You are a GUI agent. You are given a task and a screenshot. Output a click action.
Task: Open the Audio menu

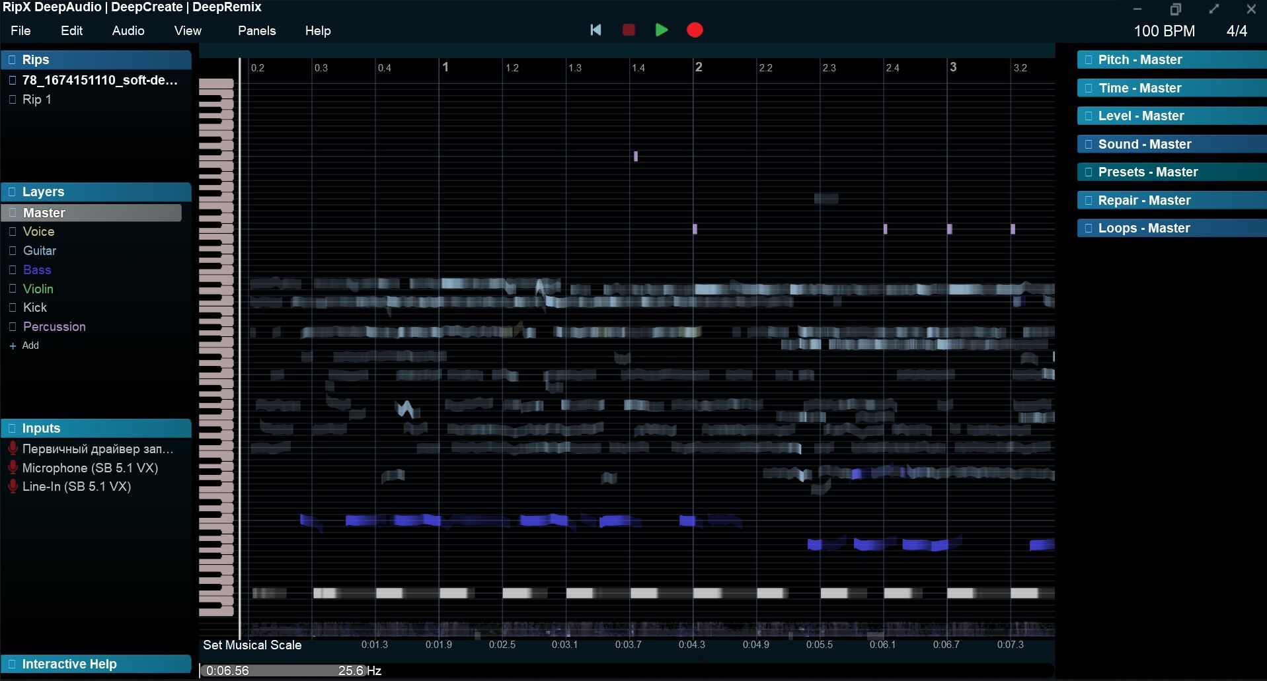point(128,30)
